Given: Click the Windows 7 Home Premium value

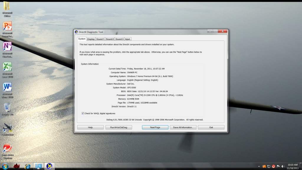Looking at the screenshot, I should (x=150, y=76).
